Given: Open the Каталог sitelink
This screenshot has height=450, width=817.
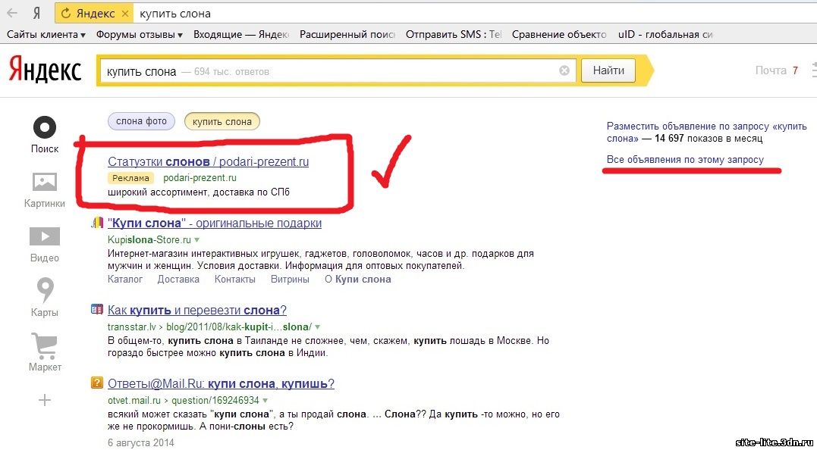Looking at the screenshot, I should click(x=125, y=280).
